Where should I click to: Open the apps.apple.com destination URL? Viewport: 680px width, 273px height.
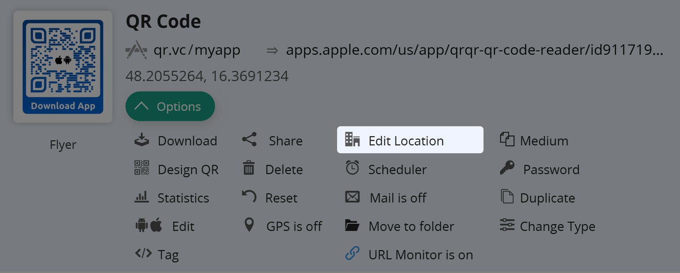click(x=474, y=50)
